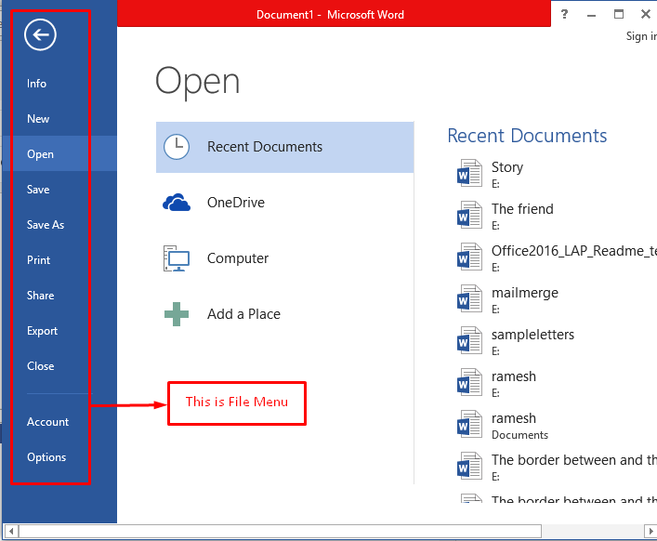Click the Word icon beside Office2016_LAP_Readme

tap(469, 257)
